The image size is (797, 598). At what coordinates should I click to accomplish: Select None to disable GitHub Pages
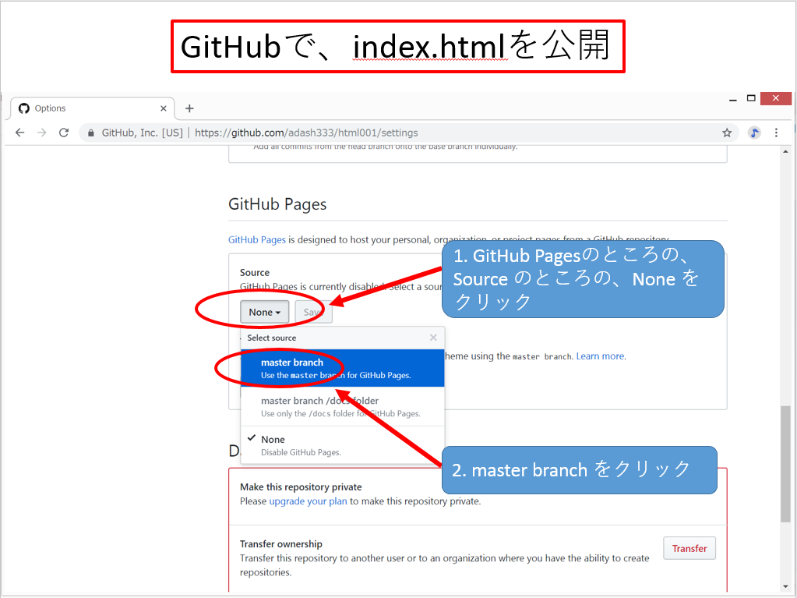click(343, 444)
